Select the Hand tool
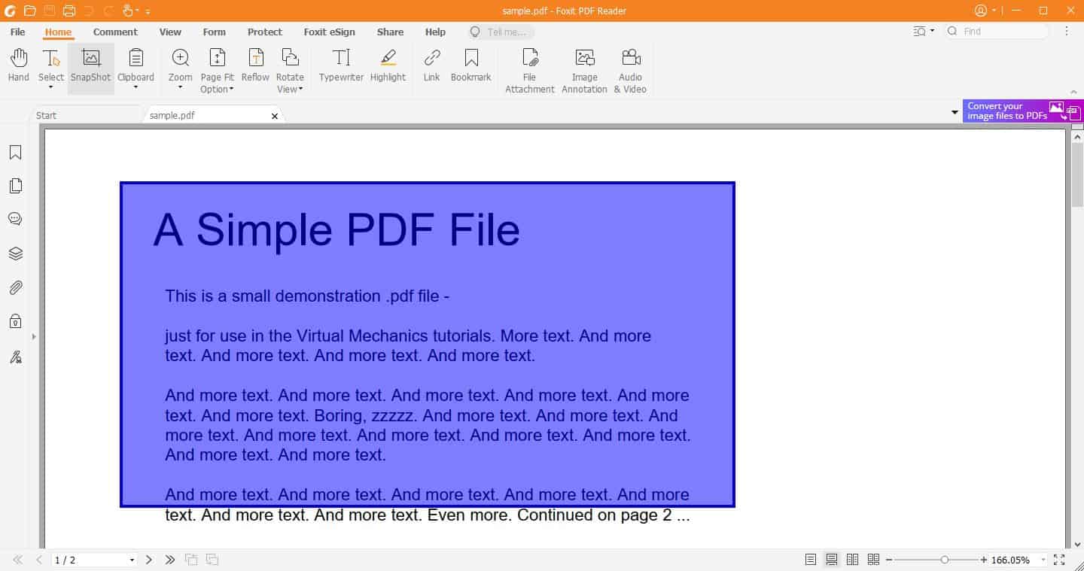 click(18, 65)
